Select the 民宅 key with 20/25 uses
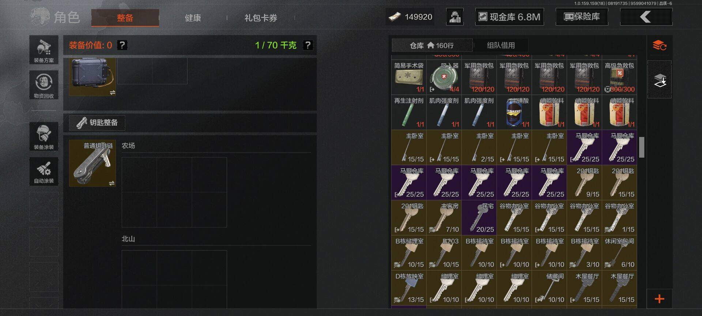The height and width of the screenshot is (316, 702). (479, 218)
